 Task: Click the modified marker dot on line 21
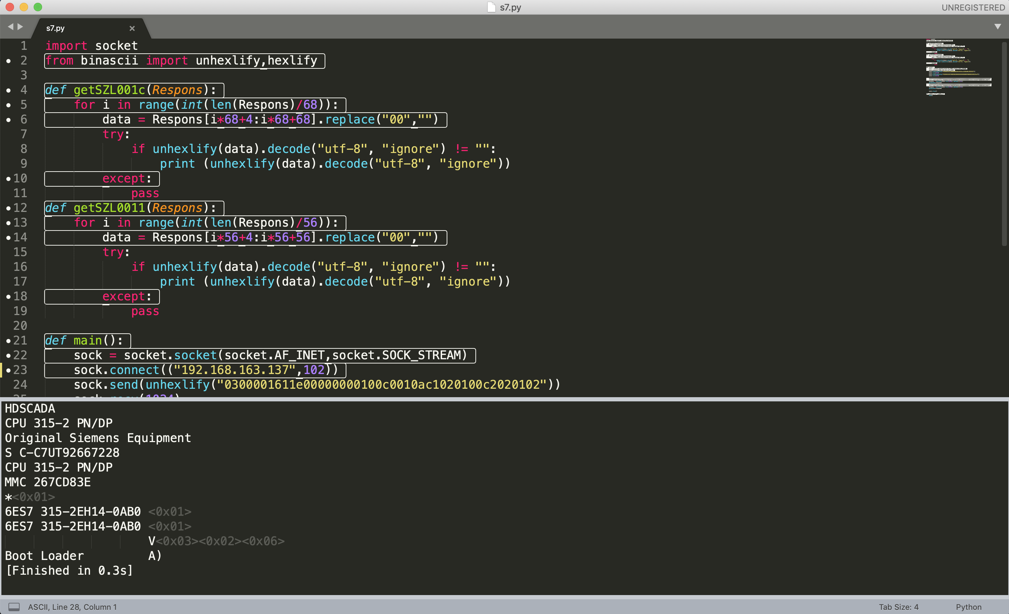(x=9, y=341)
